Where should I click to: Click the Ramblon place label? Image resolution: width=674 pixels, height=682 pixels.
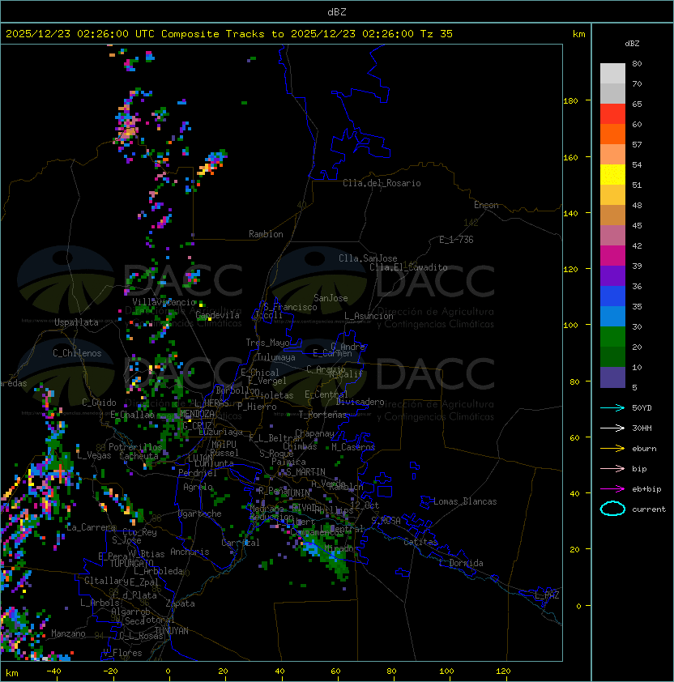click(x=266, y=234)
